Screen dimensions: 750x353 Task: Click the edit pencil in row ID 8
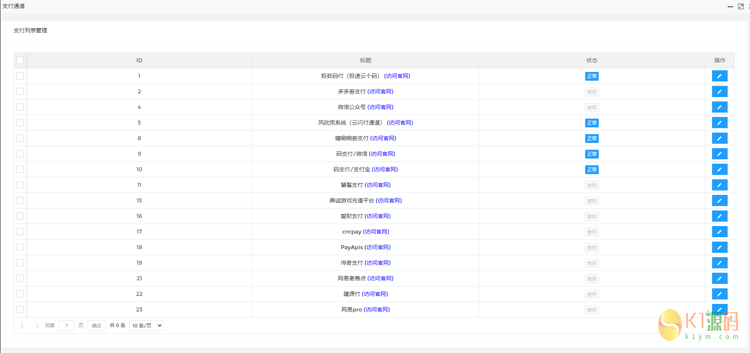(719, 138)
